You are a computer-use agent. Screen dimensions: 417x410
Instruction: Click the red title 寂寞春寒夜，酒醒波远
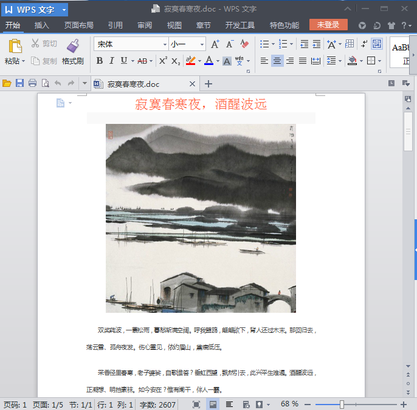(201, 104)
